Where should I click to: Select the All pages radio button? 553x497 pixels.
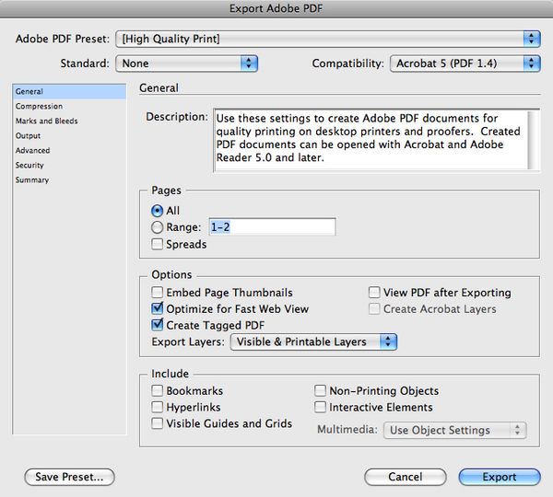pos(158,210)
